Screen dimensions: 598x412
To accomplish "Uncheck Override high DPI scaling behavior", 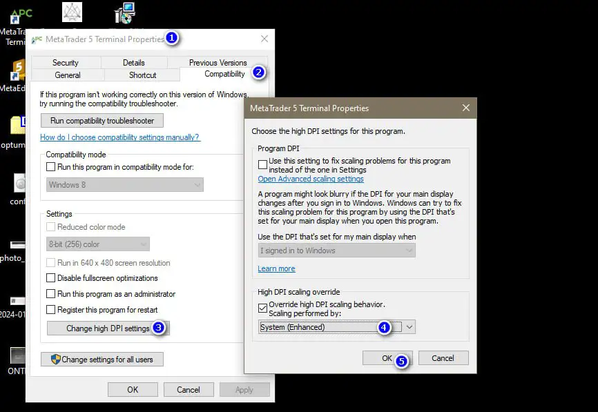I will 262,307.
